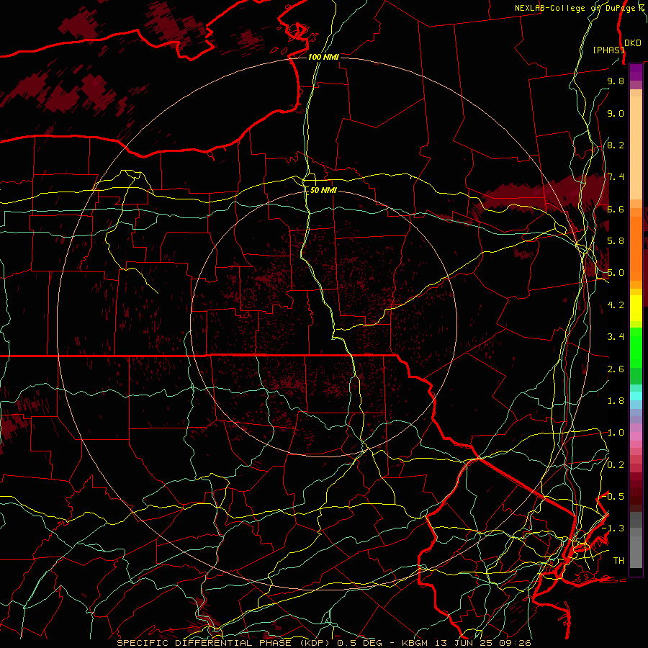Click the 3.4 value on the color scale
648x648 pixels.
(616, 337)
